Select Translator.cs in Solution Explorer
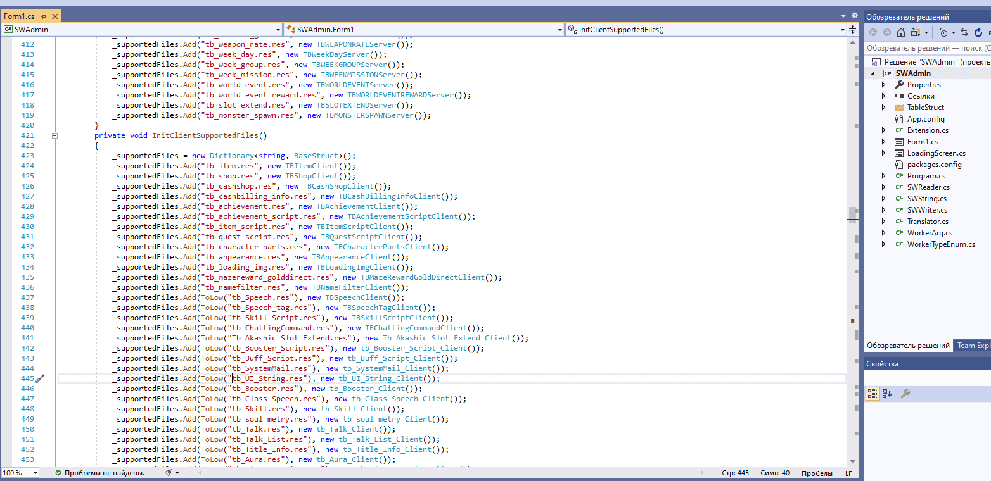The width and height of the screenshot is (991, 481). [x=928, y=222]
